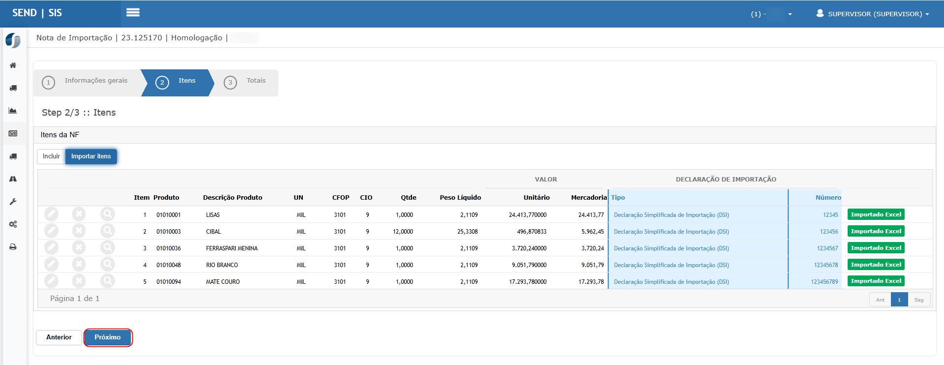Toggle the hamburger sidebar menu
The width and height of the screenshot is (944, 365).
[x=133, y=13]
